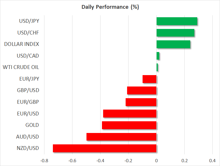Screen dimensions: 220x166
Task: Click the -0.8 axis tick label
Action: click(44, 160)
